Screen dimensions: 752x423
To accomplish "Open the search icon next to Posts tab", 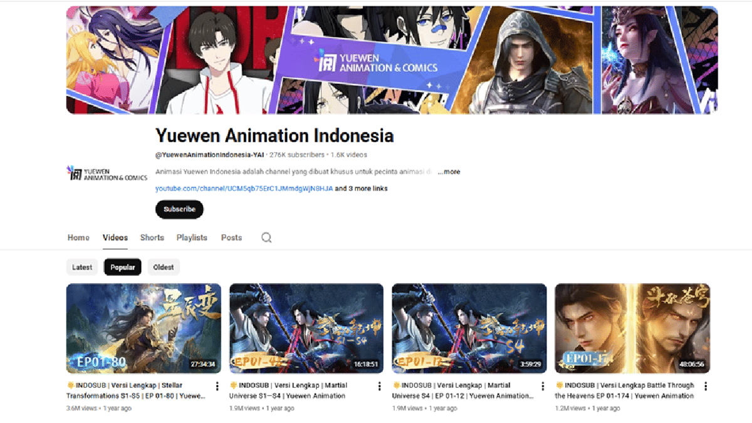I will coord(266,238).
